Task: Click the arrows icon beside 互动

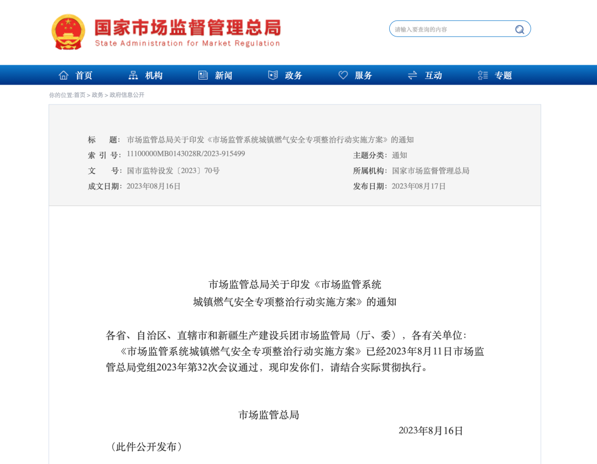Action: coord(413,75)
